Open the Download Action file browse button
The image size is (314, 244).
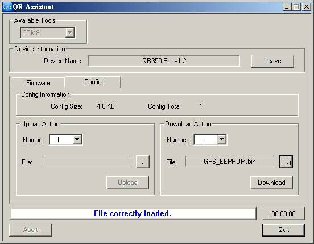click(x=286, y=162)
